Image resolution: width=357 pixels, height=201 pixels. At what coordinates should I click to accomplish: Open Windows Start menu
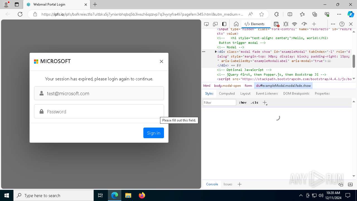point(7,195)
